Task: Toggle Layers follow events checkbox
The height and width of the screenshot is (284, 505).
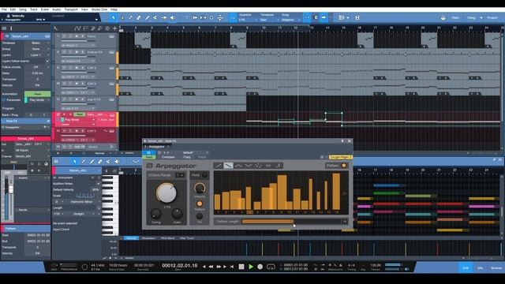Action: (x=47, y=61)
